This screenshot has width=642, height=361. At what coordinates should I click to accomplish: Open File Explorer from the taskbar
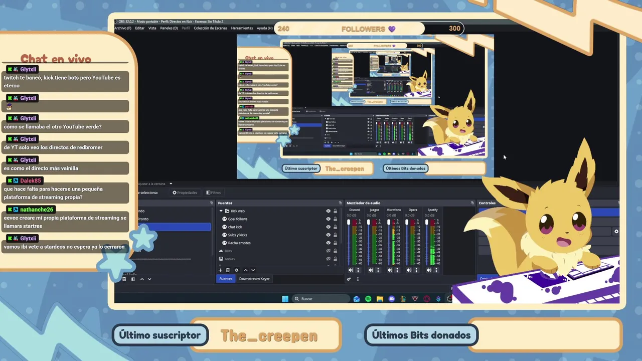point(380,299)
